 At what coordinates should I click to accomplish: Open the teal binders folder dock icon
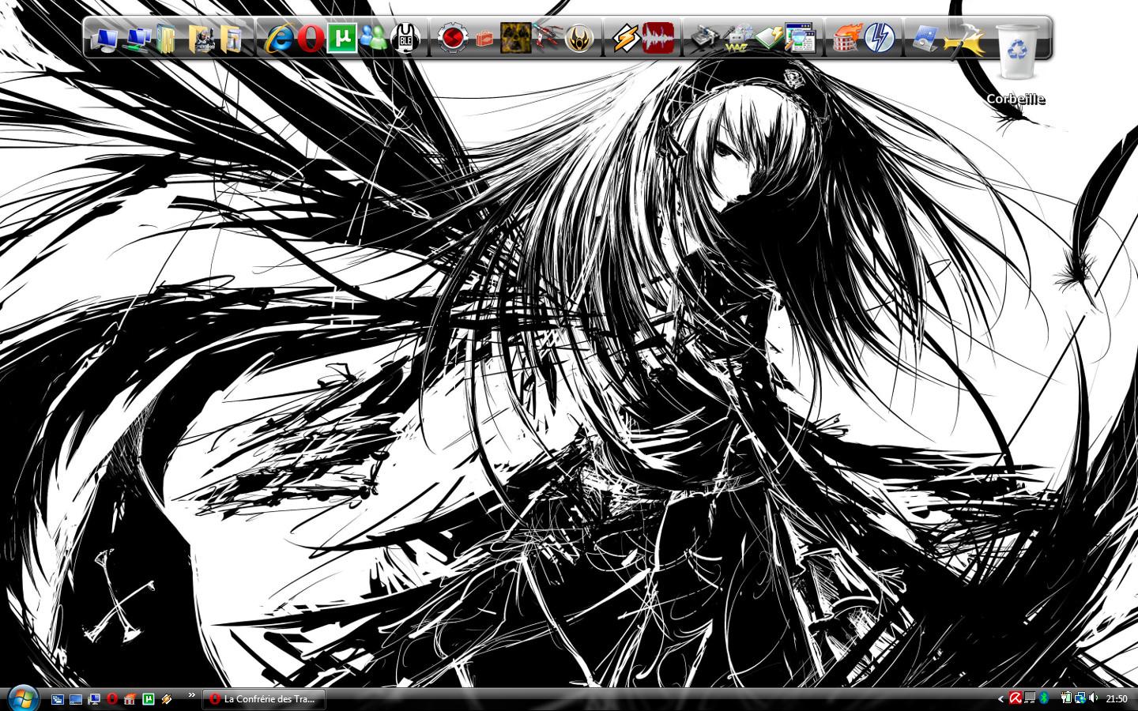(167, 38)
